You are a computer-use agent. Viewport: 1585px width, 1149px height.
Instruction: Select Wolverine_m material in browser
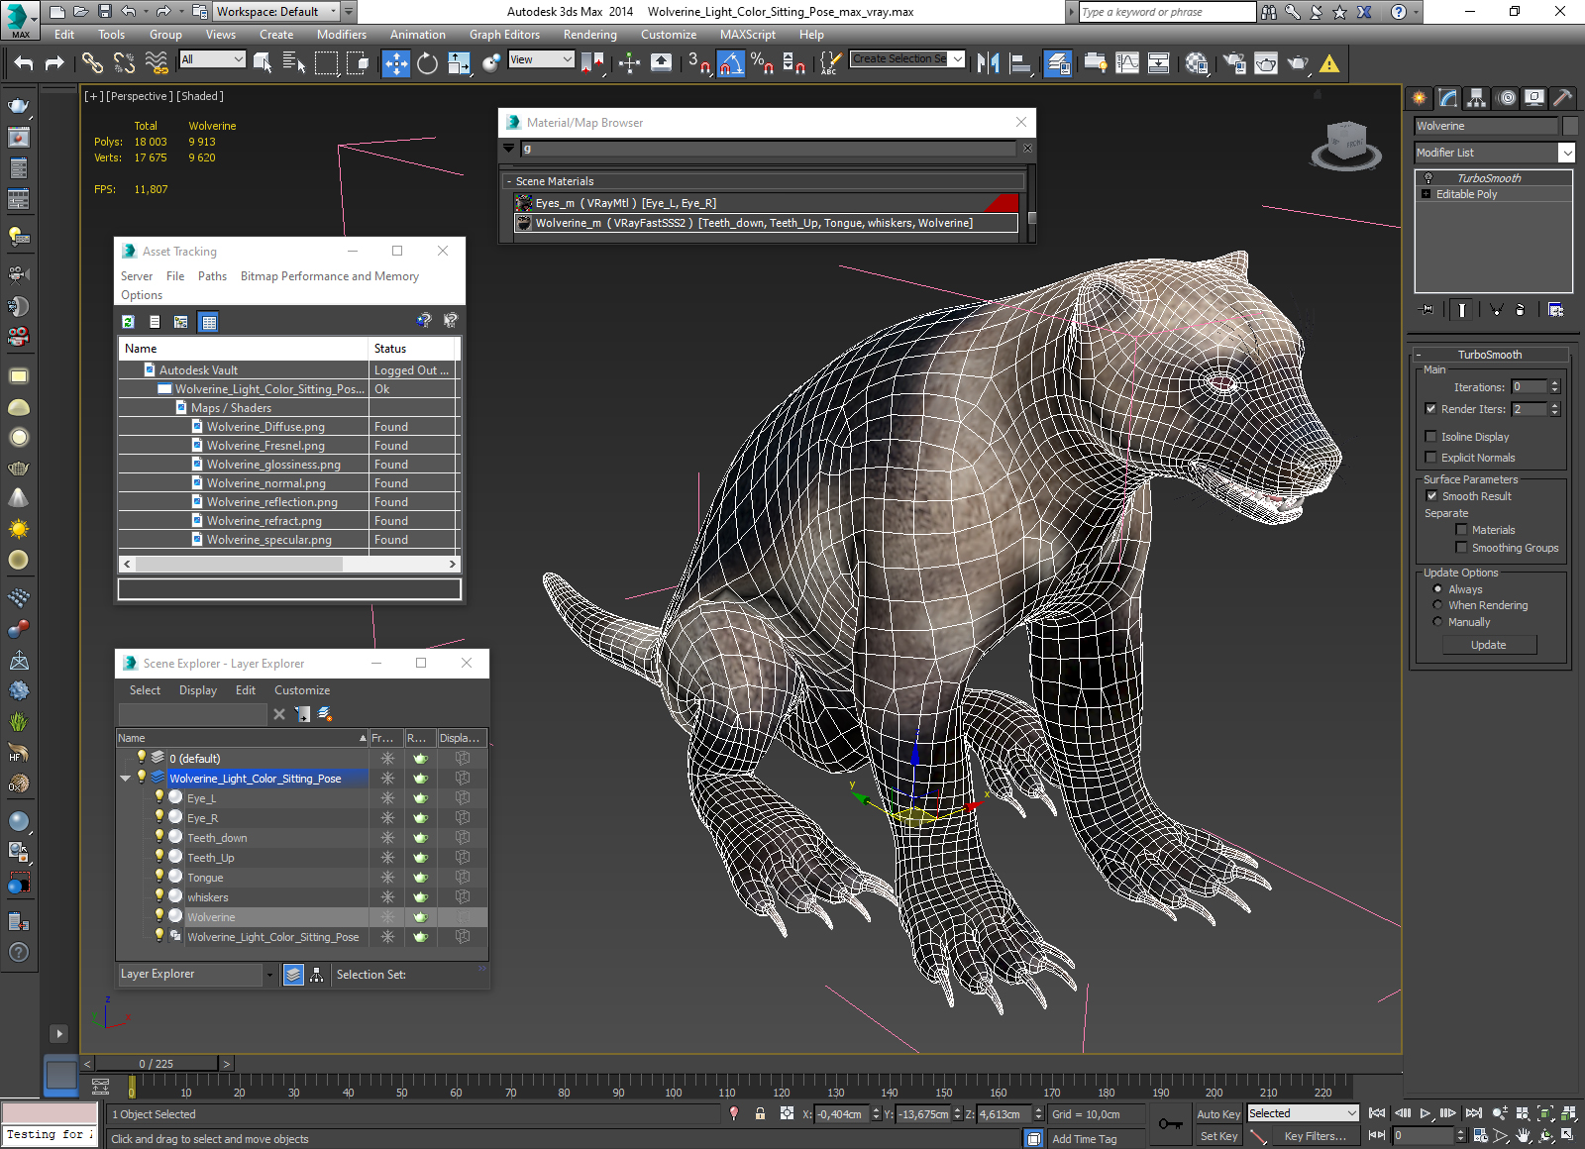[766, 223]
